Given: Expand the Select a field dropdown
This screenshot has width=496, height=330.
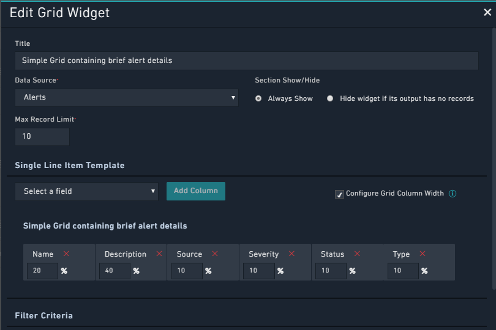Looking at the screenshot, I should [86, 191].
